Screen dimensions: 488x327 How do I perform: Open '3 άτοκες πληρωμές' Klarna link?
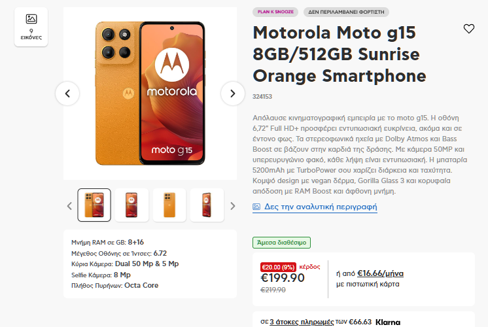[x=302, y=322]
